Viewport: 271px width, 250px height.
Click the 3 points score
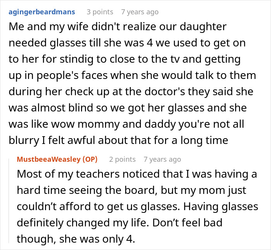pyautogui.click(x=100, y=12)
